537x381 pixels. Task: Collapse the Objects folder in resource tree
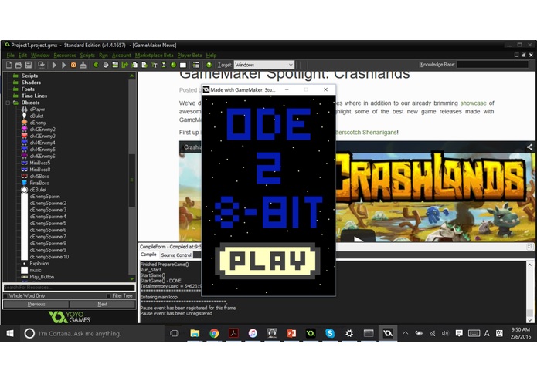pyautogui.click(x=8, y=103)
